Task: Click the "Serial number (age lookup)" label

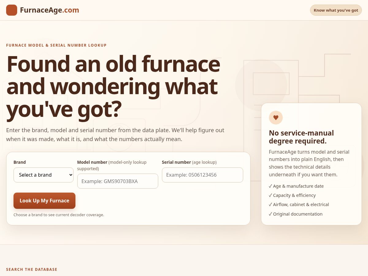Action: [x=189, y=162]
